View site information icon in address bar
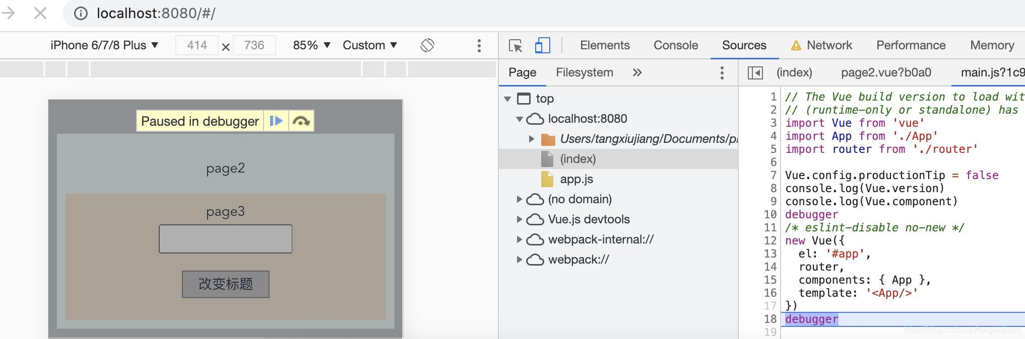The height and width of the screenshot is (339, 1025). (81, 13)
